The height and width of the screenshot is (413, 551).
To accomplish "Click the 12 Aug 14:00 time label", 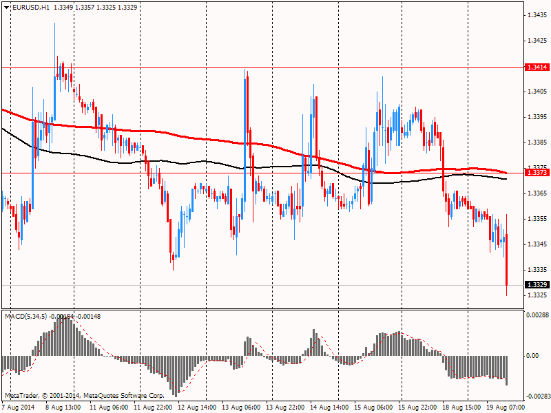I will [x=197, y=407].
